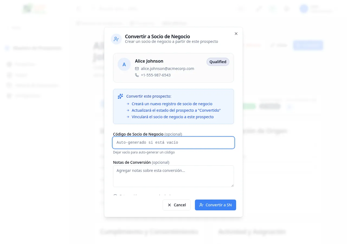Click the resize handle on the notes textarea

pos(232,185)
